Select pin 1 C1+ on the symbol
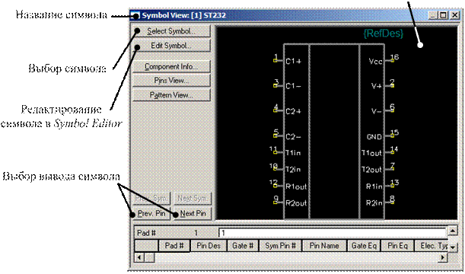 275,60
